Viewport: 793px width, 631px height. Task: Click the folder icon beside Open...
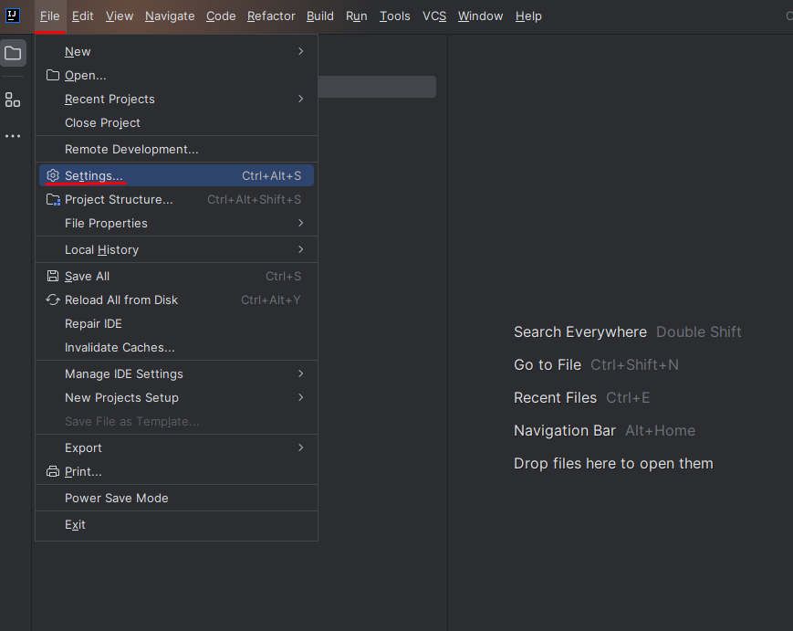pos(53,76)
